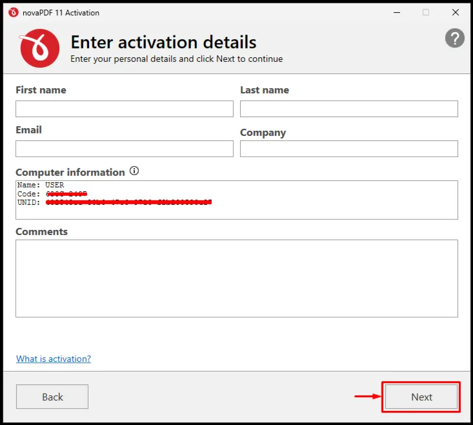This screenshot has width=473, height=425.
Task: Continue with the Next button
Action: click(421, 397)
